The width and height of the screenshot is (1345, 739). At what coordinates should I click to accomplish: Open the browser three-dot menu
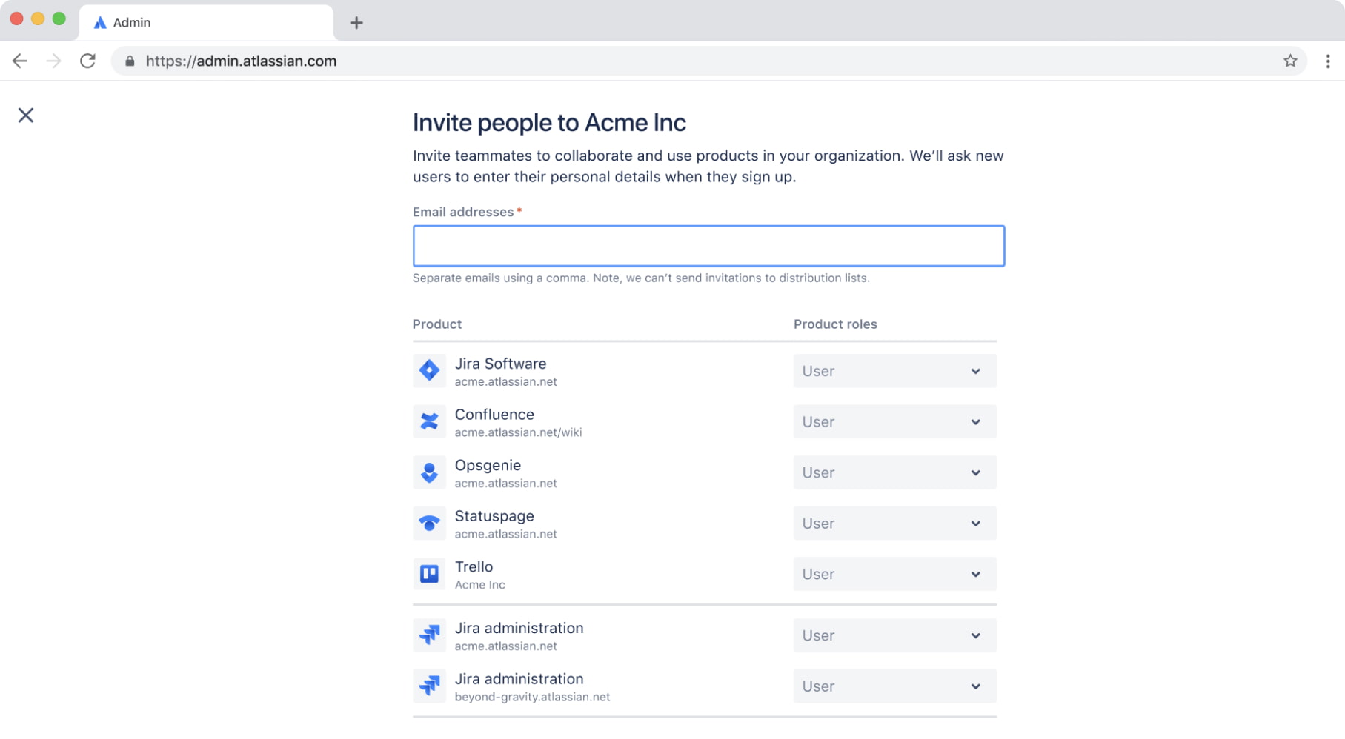[1327, 61]
